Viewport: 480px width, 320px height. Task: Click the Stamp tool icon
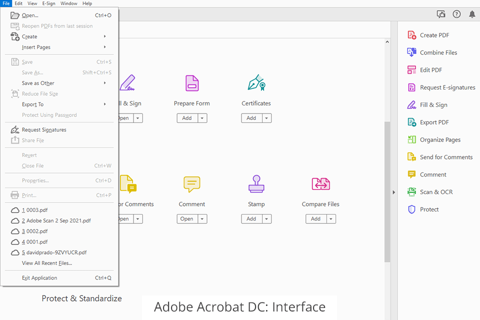[x=256, y=184]
